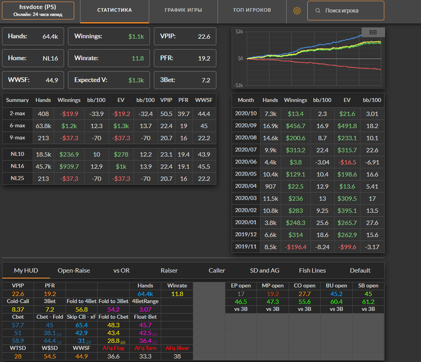Focus the Поиск игрока search field

coord(352,11)
